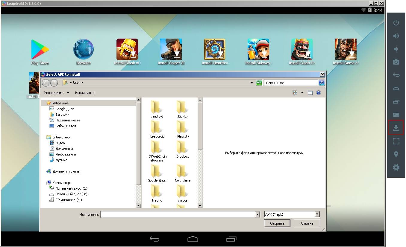Click the Открыть button
The width and height of the screenshot is (406, 247).
click(x=277, y=223)
